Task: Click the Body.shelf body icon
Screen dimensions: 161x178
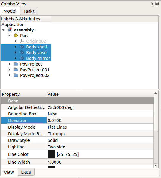Action: [22, 47]
